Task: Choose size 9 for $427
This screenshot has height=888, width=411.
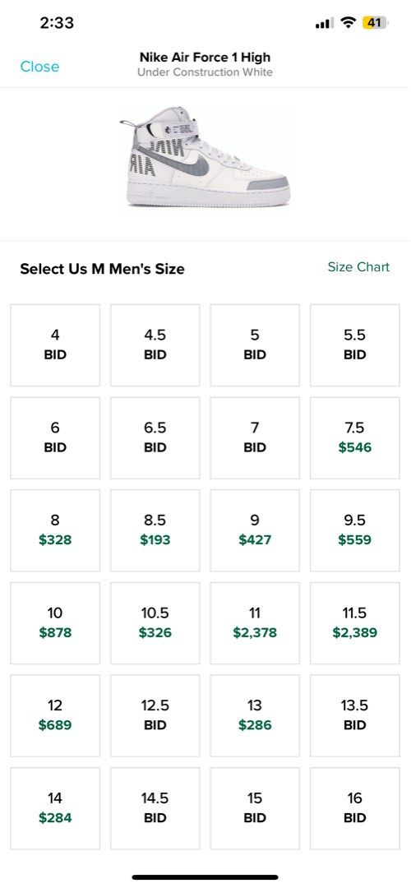Action: click(x=255, y=530)
